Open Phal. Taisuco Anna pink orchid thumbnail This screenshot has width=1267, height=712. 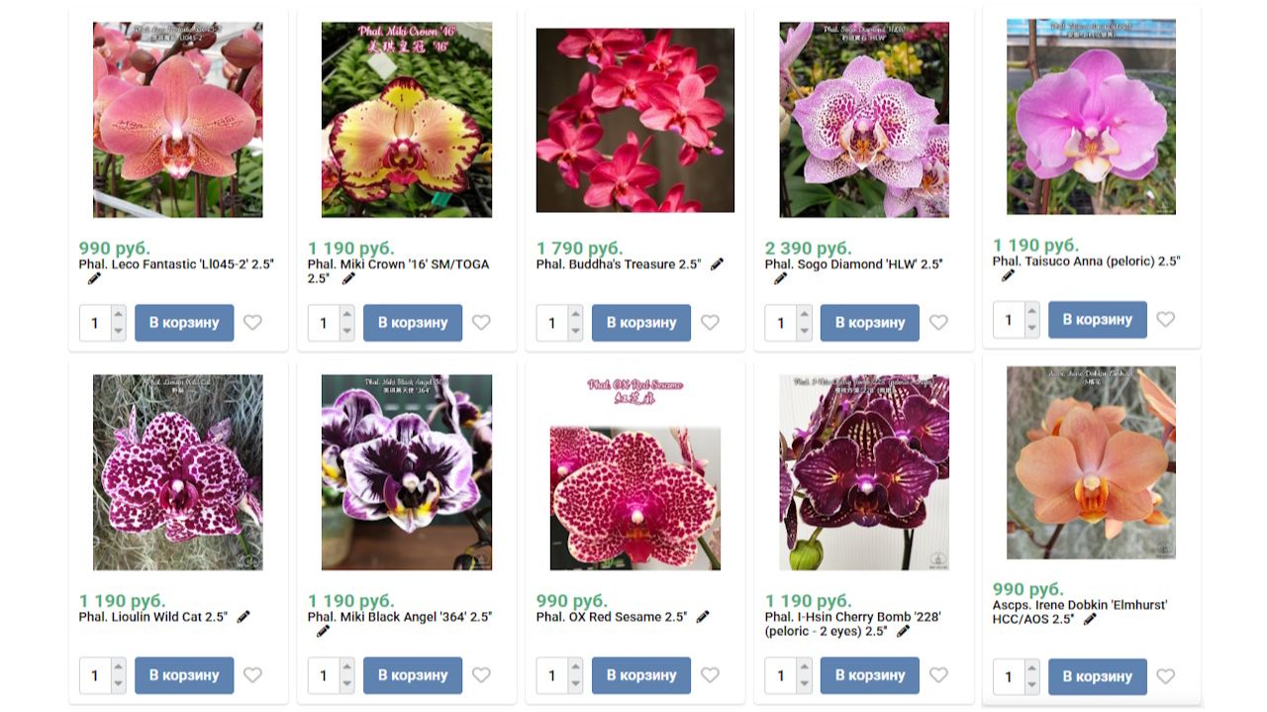point(1092,117)
